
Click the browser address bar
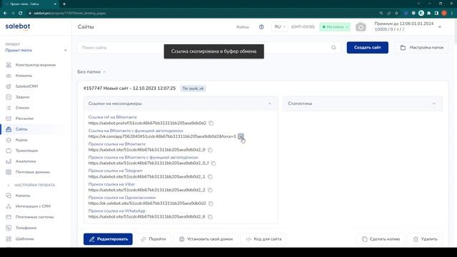pos(201,13)
